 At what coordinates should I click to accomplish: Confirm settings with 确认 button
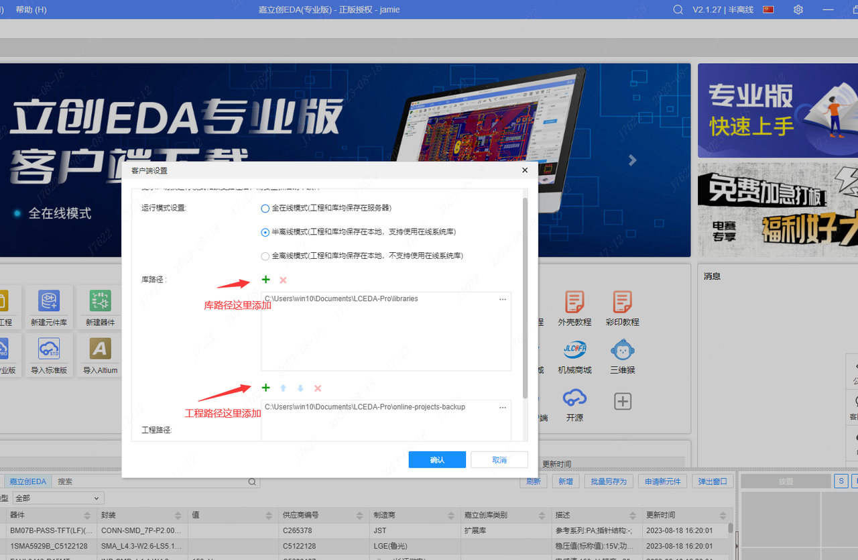coord(437,459)
